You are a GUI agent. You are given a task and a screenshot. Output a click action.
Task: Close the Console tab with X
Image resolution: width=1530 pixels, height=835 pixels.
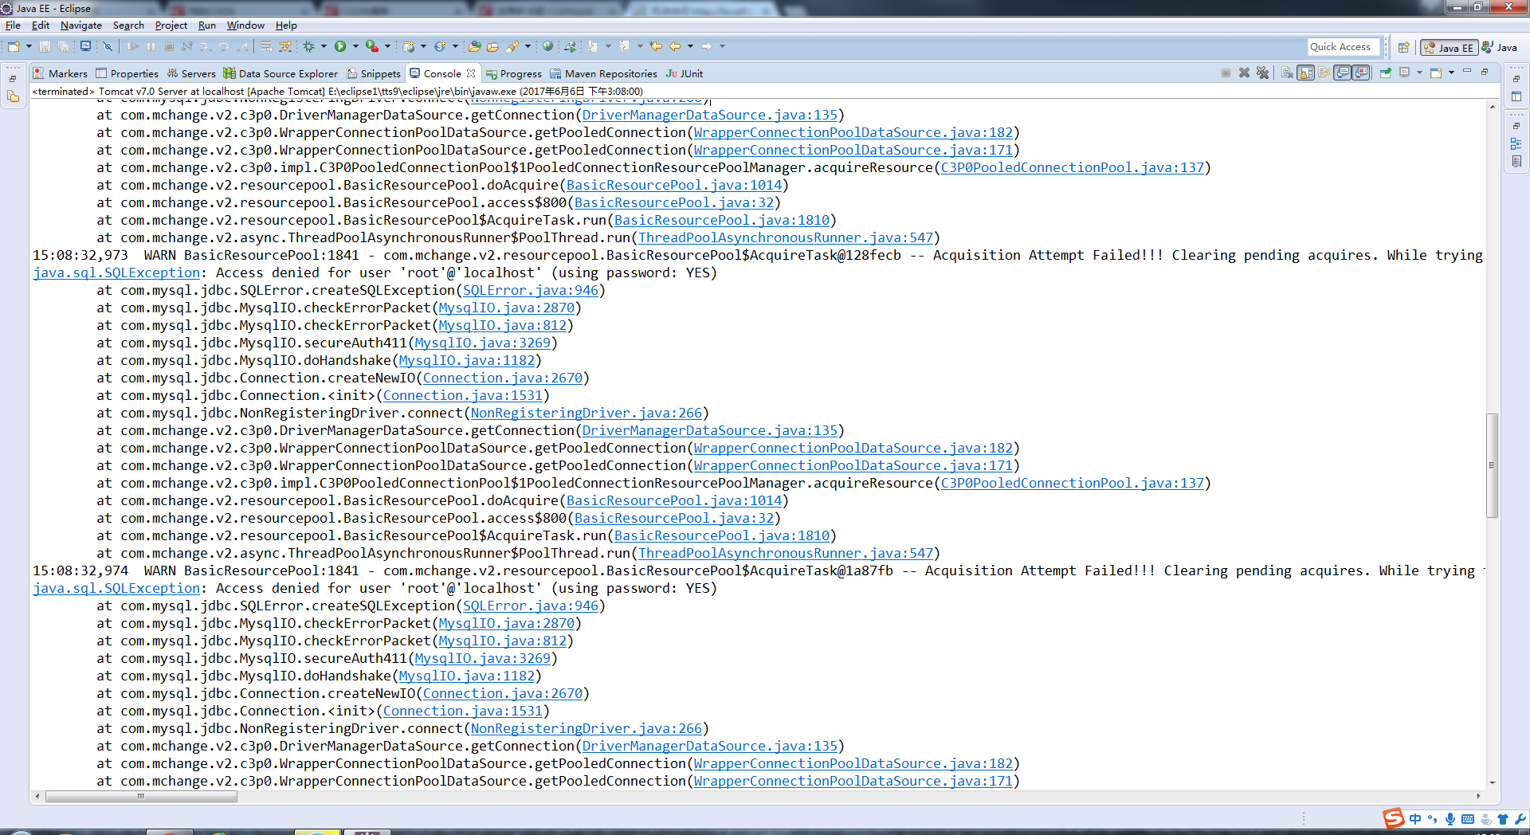(x=471, y=73)
